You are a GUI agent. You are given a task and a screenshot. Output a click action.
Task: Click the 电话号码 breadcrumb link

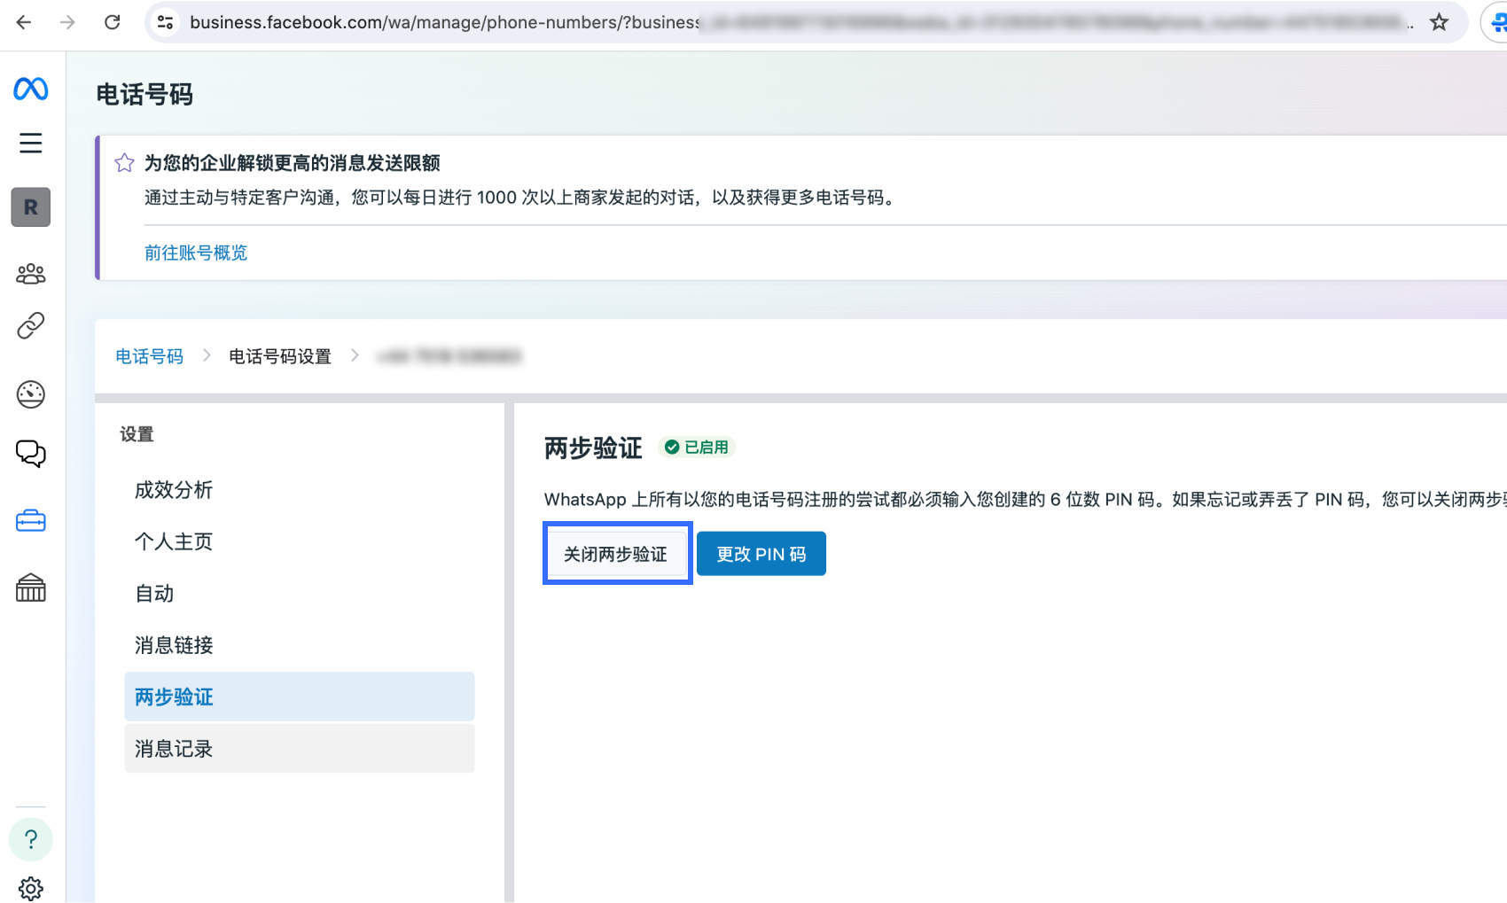[x=149, y=356]
